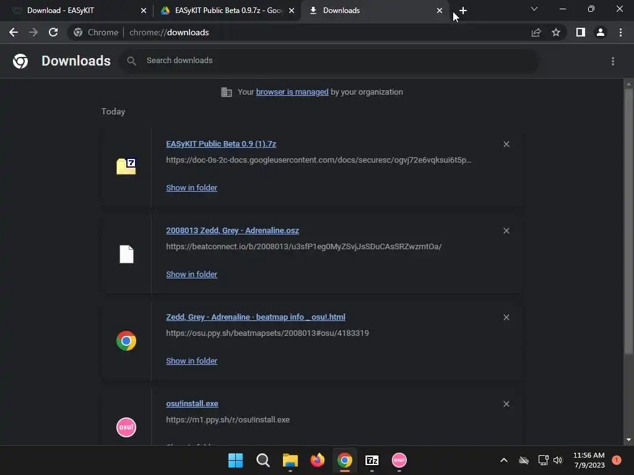The width and height of the screenshot is (634, 475).
Task: Open Windows Search from the taskbar
Action: point(263,460)
